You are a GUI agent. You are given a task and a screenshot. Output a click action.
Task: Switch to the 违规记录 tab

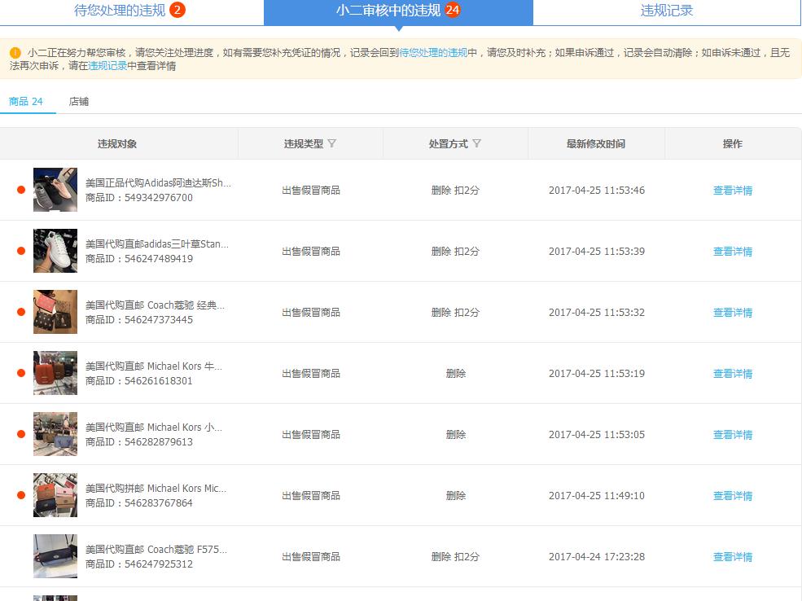[x=667, y=11]
